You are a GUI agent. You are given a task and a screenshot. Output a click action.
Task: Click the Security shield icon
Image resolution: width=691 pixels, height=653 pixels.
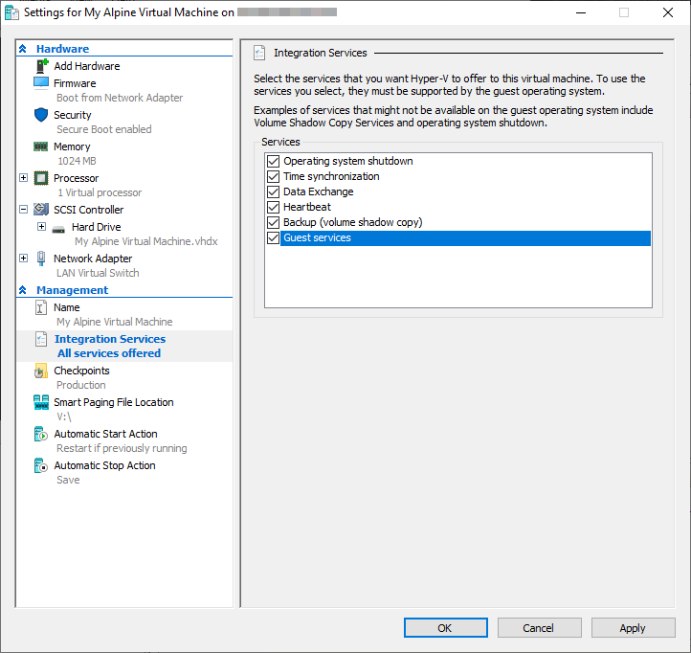(41, 115)
